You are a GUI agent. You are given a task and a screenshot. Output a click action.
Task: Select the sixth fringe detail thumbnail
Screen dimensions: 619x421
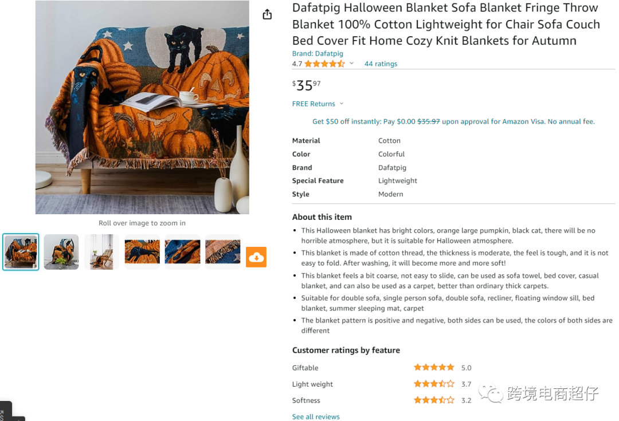(x=223, y=252)
